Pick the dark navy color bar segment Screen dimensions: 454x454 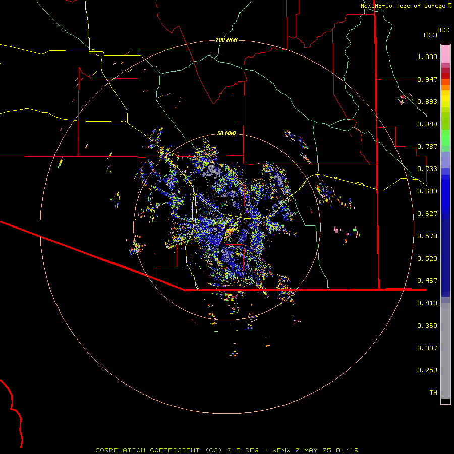pyautogui.click(x=445, y=255)
